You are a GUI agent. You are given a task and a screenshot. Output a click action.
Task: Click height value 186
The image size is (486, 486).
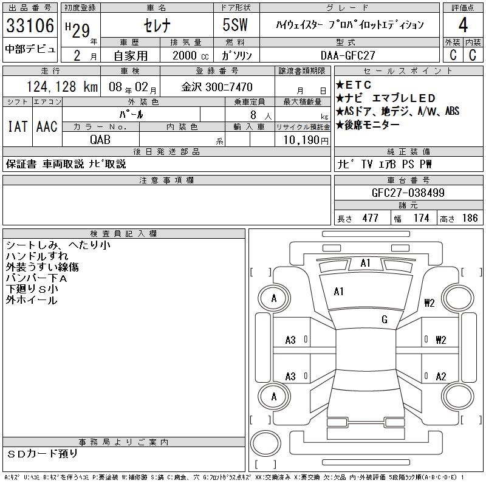pos(470,218)
